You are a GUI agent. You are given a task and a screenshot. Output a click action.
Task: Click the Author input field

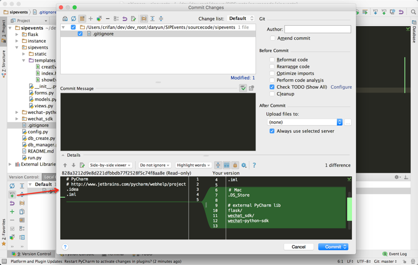(x=318, y=29)
